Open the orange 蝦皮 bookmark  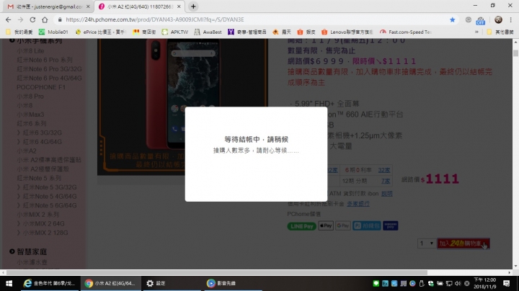[x=306, y=32]
